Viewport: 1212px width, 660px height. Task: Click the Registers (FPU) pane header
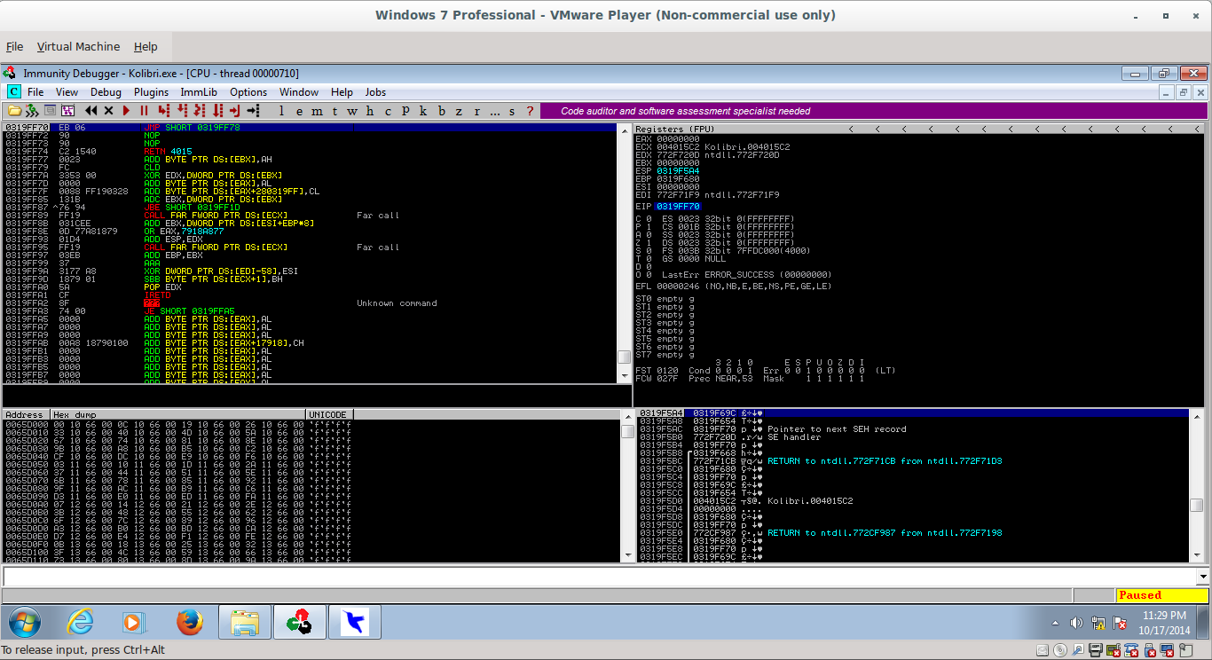coord(920,129)
